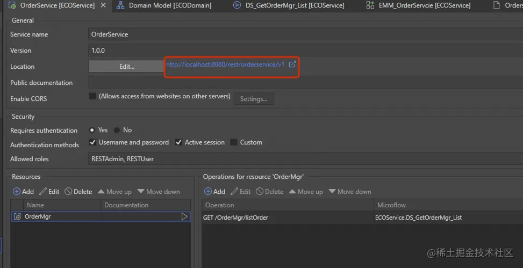Screen dimensions: 523x268
Task: Select No for Requires authentication
Action: point(117,130)
